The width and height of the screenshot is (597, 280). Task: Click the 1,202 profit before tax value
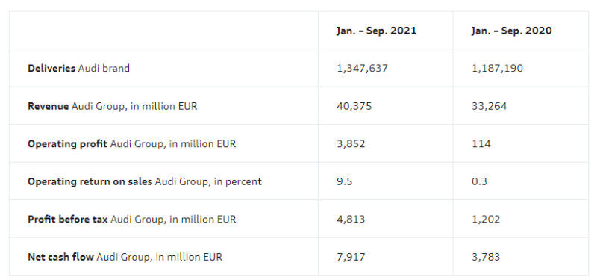coord(486,219)
